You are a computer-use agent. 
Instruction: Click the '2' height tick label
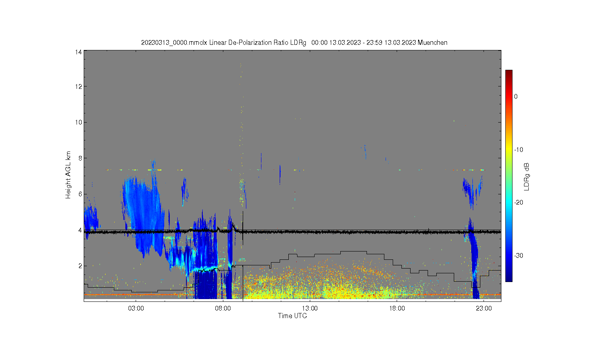point(80,266)
